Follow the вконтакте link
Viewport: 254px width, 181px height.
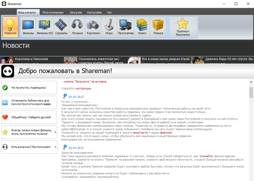(140, 133)
